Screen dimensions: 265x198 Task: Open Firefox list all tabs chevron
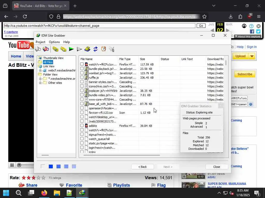pyautogui.click(x=214, y=6)
